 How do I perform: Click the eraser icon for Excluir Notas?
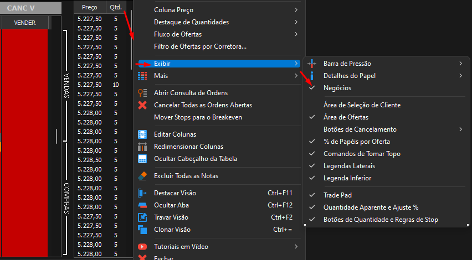tap(142, 176)
